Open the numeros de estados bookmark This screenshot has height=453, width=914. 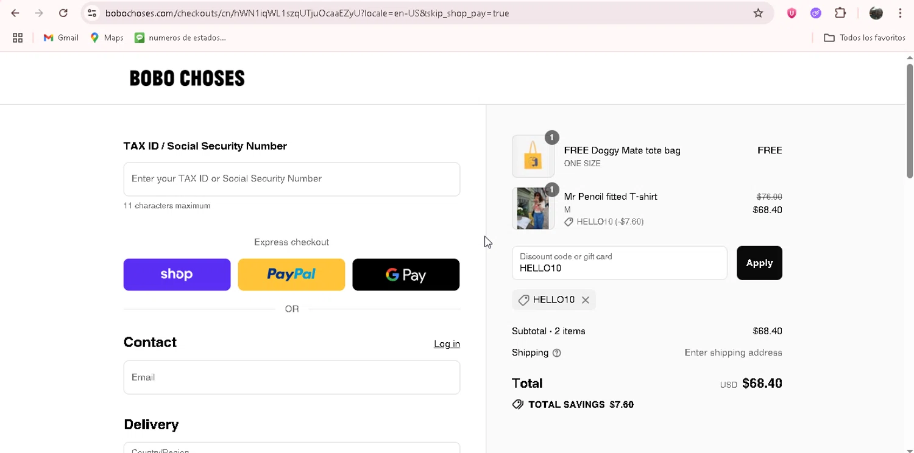(x=180, y=38)
